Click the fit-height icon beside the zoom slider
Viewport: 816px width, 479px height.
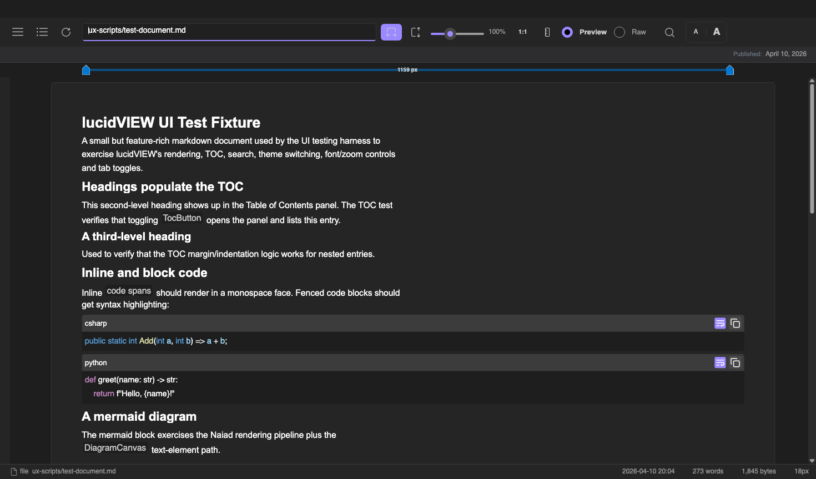point(416,32)
